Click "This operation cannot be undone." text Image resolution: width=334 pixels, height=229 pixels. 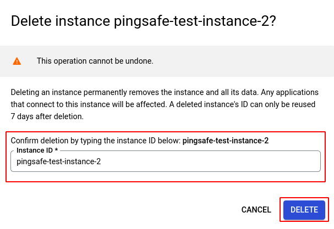pyautogui.click(x=95, y=61)
